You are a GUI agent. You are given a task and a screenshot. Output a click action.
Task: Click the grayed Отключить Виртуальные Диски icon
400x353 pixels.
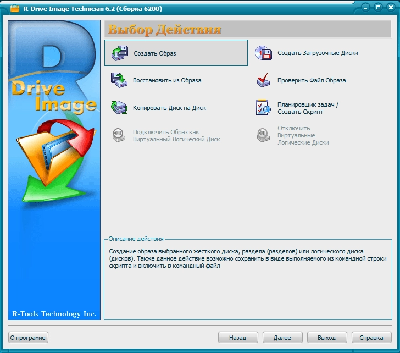tap(263, 135)
